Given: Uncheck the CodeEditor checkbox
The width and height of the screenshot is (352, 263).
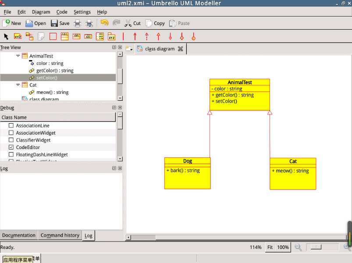Looking at the screenshot, I should (x=11, y=147).
